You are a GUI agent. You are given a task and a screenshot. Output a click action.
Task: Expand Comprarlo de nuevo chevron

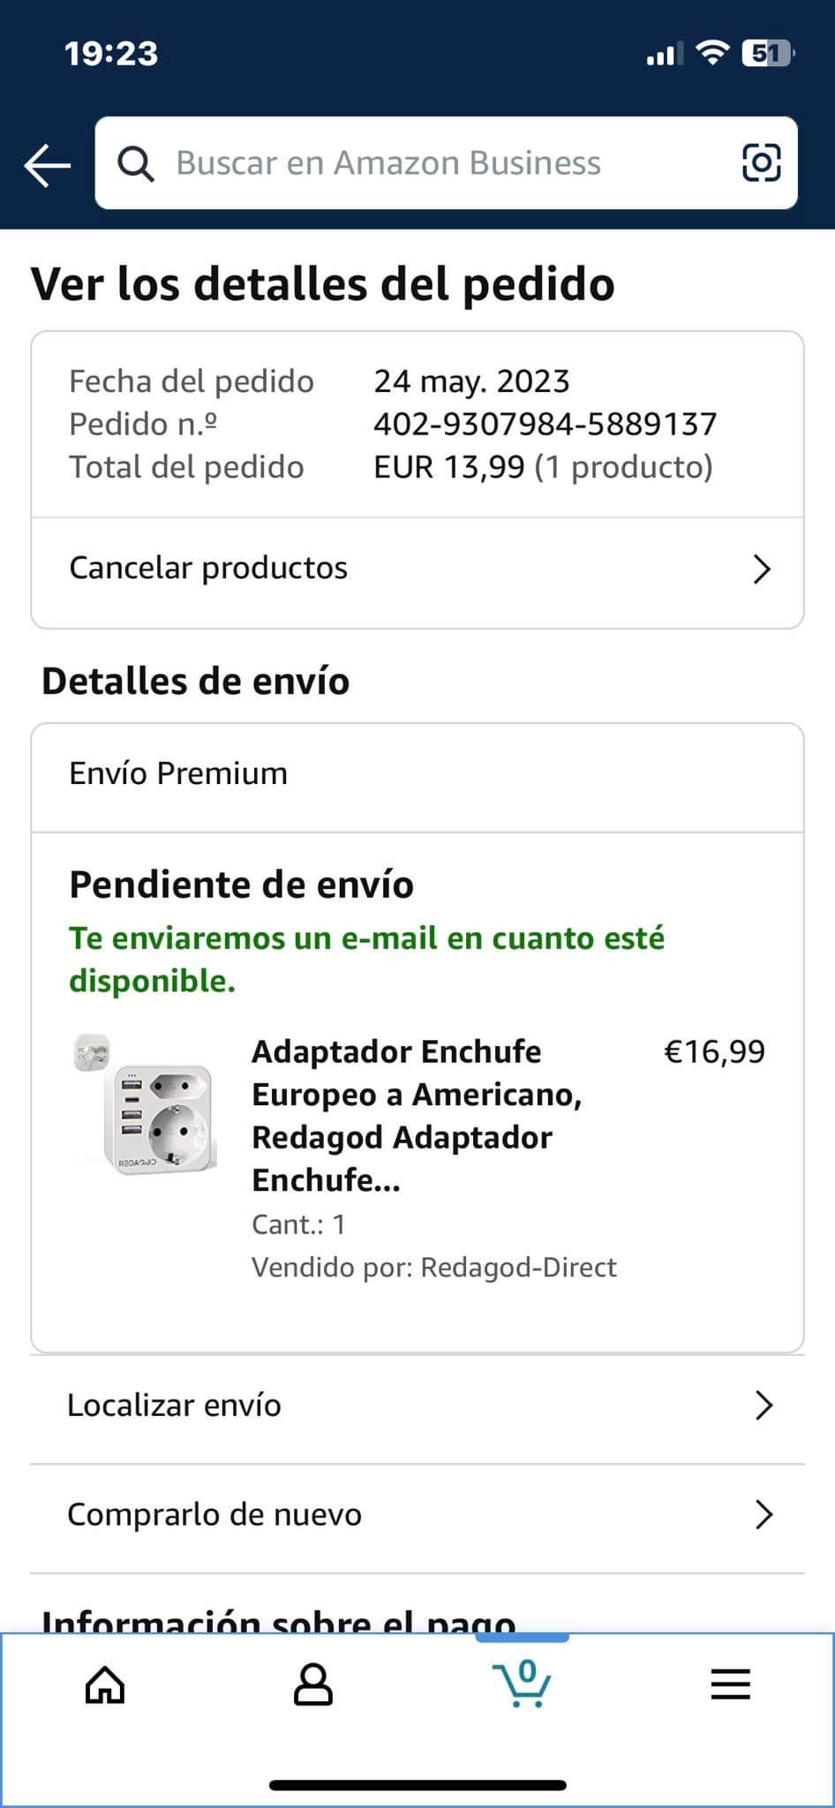764,1515
